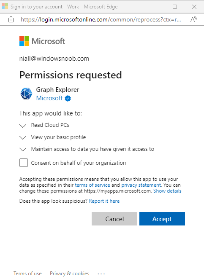Click the login.microsoftonline.com URL field
This screenshot has width=204, height=279.
(101, 19)
